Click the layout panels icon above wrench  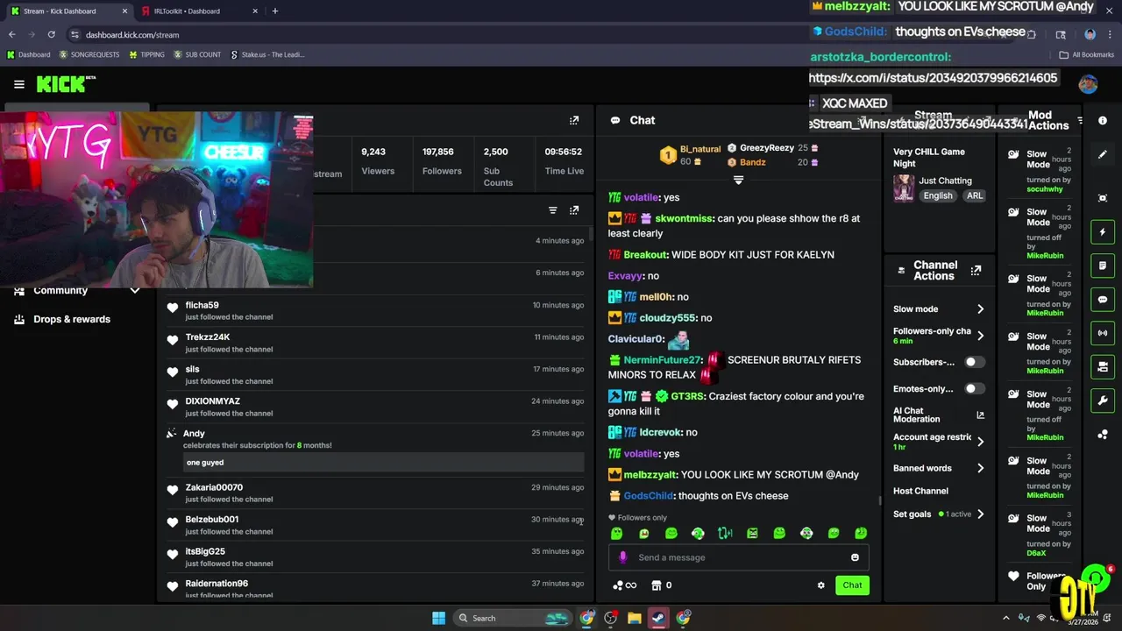click(1103, 366)
